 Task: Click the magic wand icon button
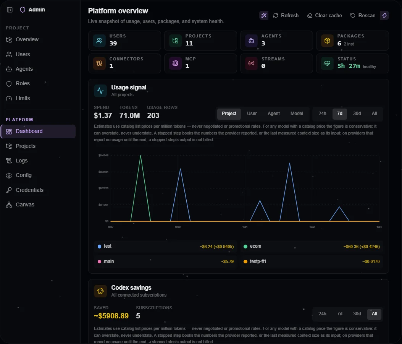(263, 15)
